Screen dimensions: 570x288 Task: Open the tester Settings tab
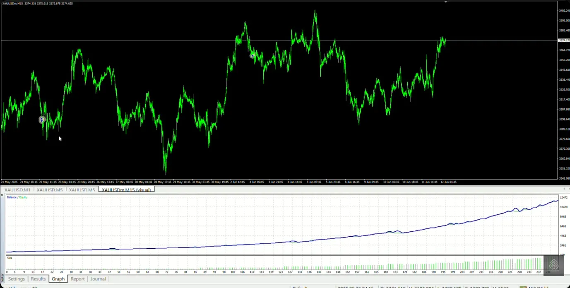pos(17,279)
